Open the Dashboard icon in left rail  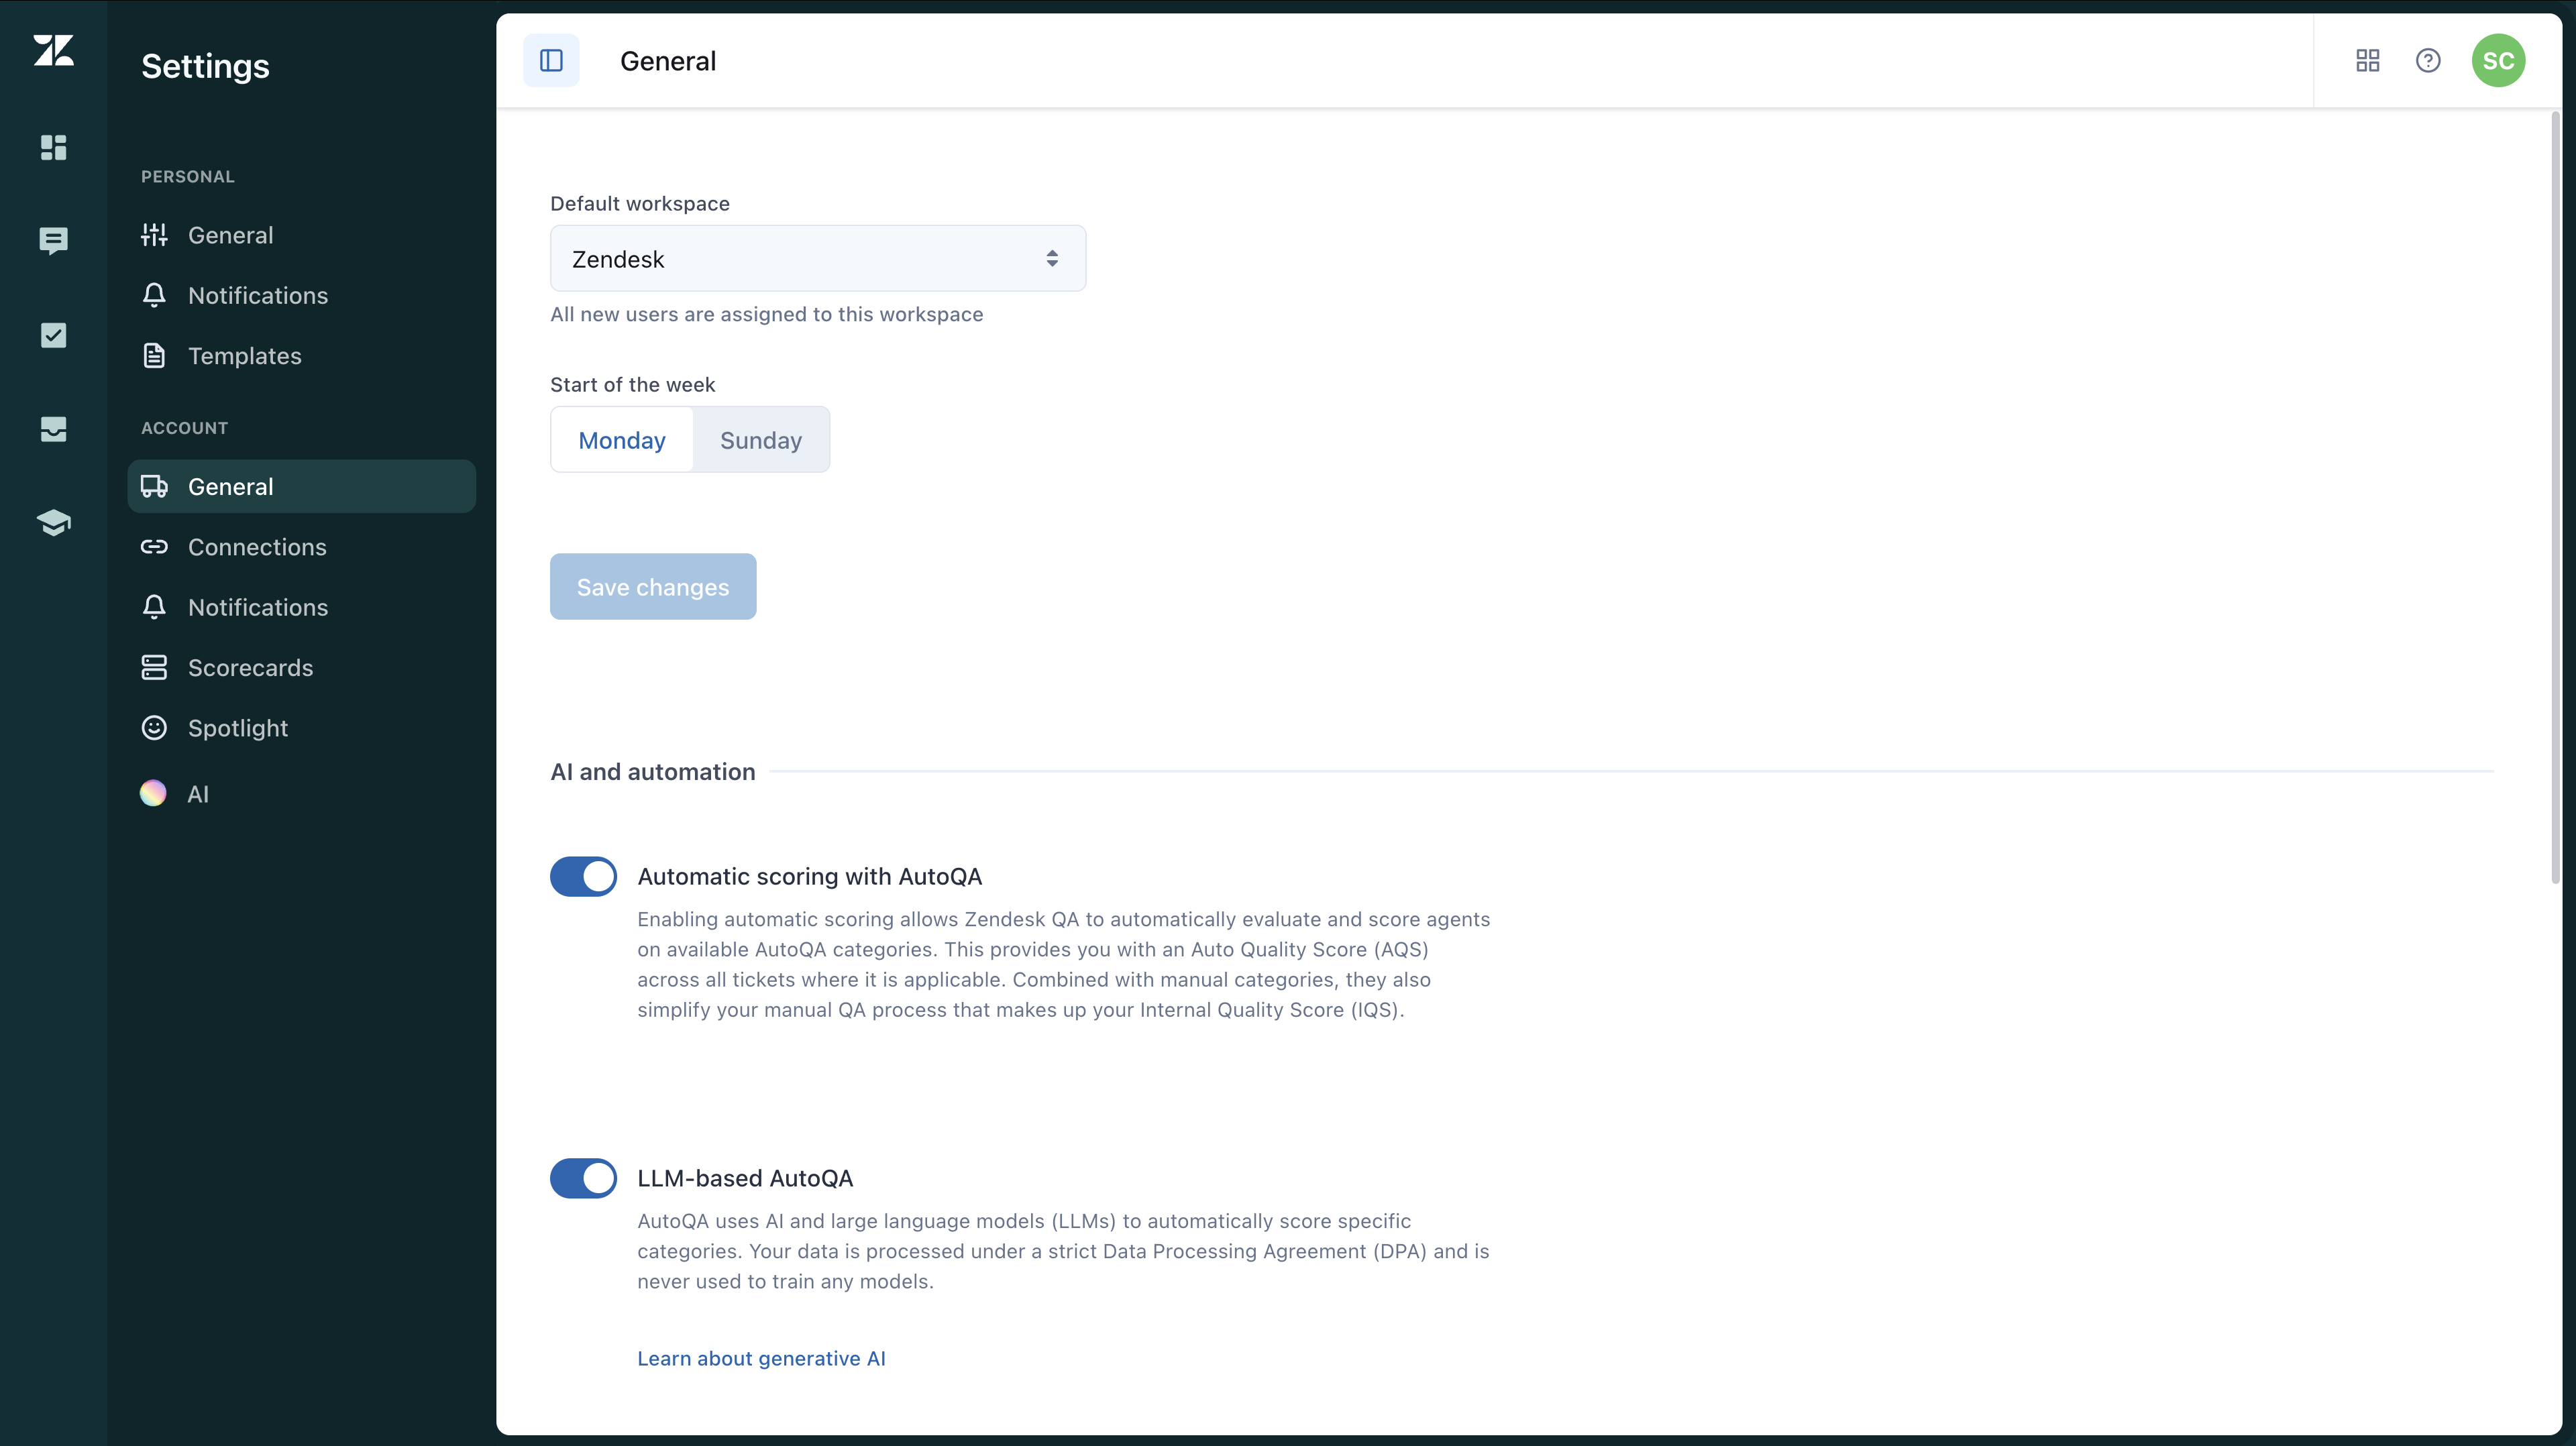coord(53,147)
